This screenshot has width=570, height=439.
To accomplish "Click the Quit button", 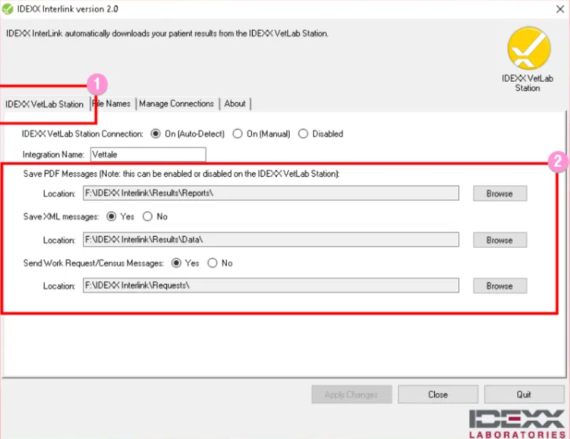I will (x=524, y=394).
